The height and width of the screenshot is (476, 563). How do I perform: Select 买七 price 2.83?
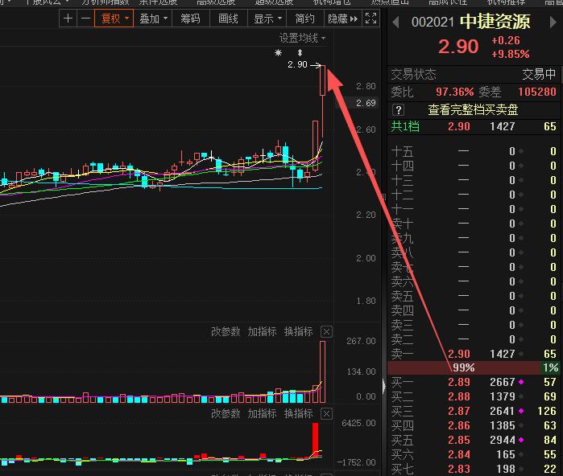coord(459,469)
